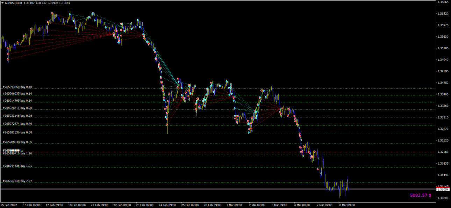The image size is (451, 208).
Task: Click price scale value 1.36665
Action: 443,2
